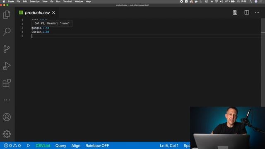This screenshot has width=265, height=149.
Task: Open the File menu
Action: point(18,2)
